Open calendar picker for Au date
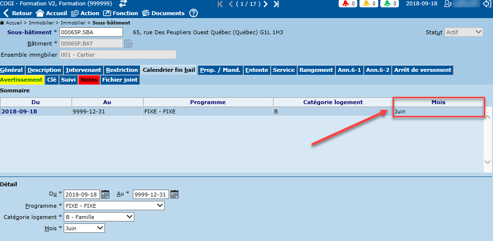The image size is (493, 241). [x=174, y=194]
